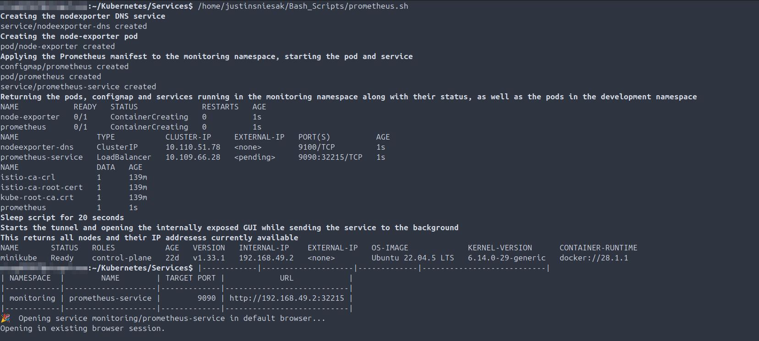Viewport: 759px width, 341px height.
Task: Click the 10.110.51.78 cluster IP
Action: (192, 147)
